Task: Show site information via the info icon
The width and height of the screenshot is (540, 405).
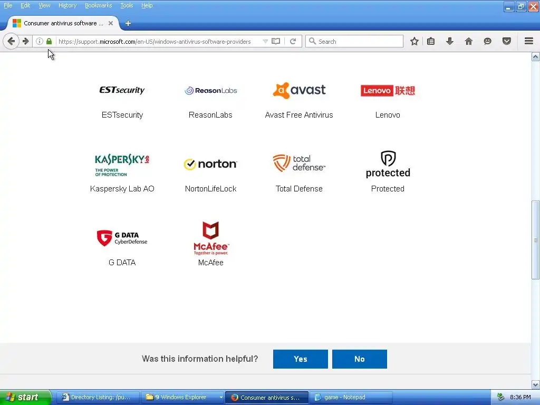Action: (x=40, y=41)
